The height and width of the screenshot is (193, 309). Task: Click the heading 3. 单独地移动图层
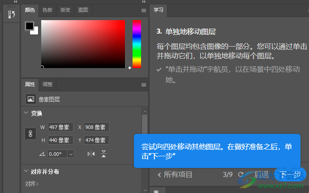186,31
